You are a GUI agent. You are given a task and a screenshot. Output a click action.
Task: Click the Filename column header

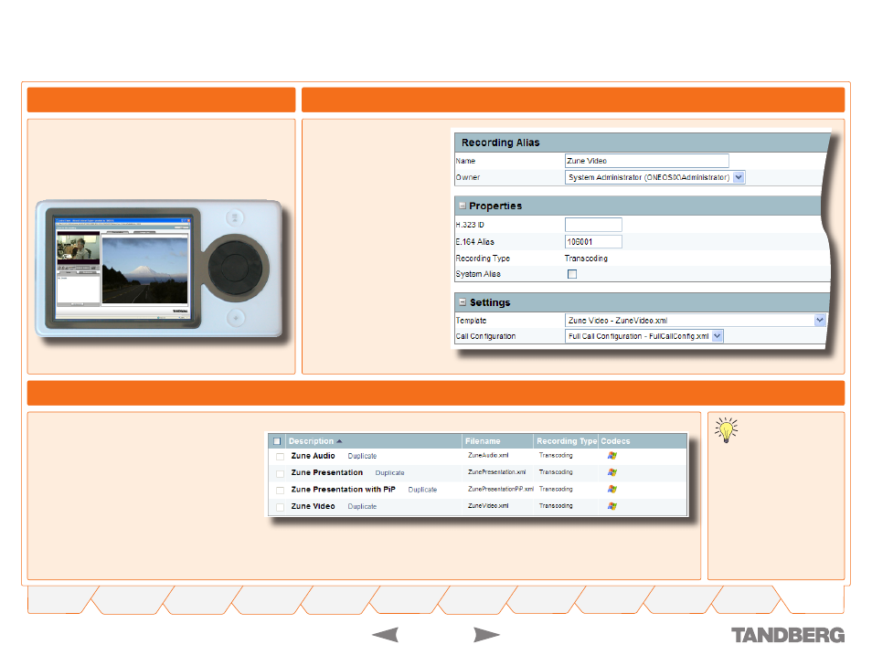click(x=483, y=441)
